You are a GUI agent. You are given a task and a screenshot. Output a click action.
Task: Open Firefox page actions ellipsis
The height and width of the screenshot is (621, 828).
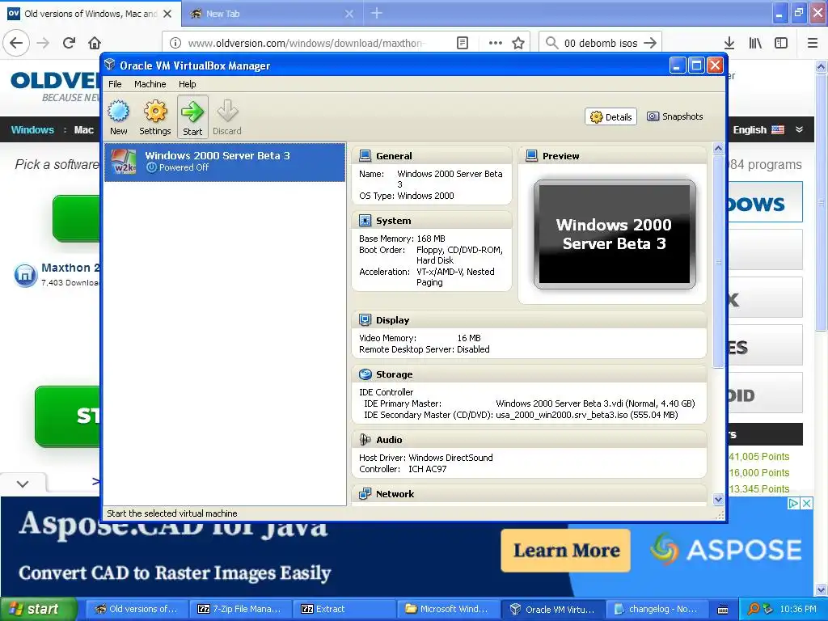pos(496,43)
